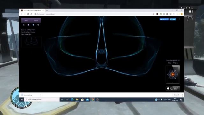Click the browser home icon
Viewport: 204px width, 115px height.
tap(31, 14)
